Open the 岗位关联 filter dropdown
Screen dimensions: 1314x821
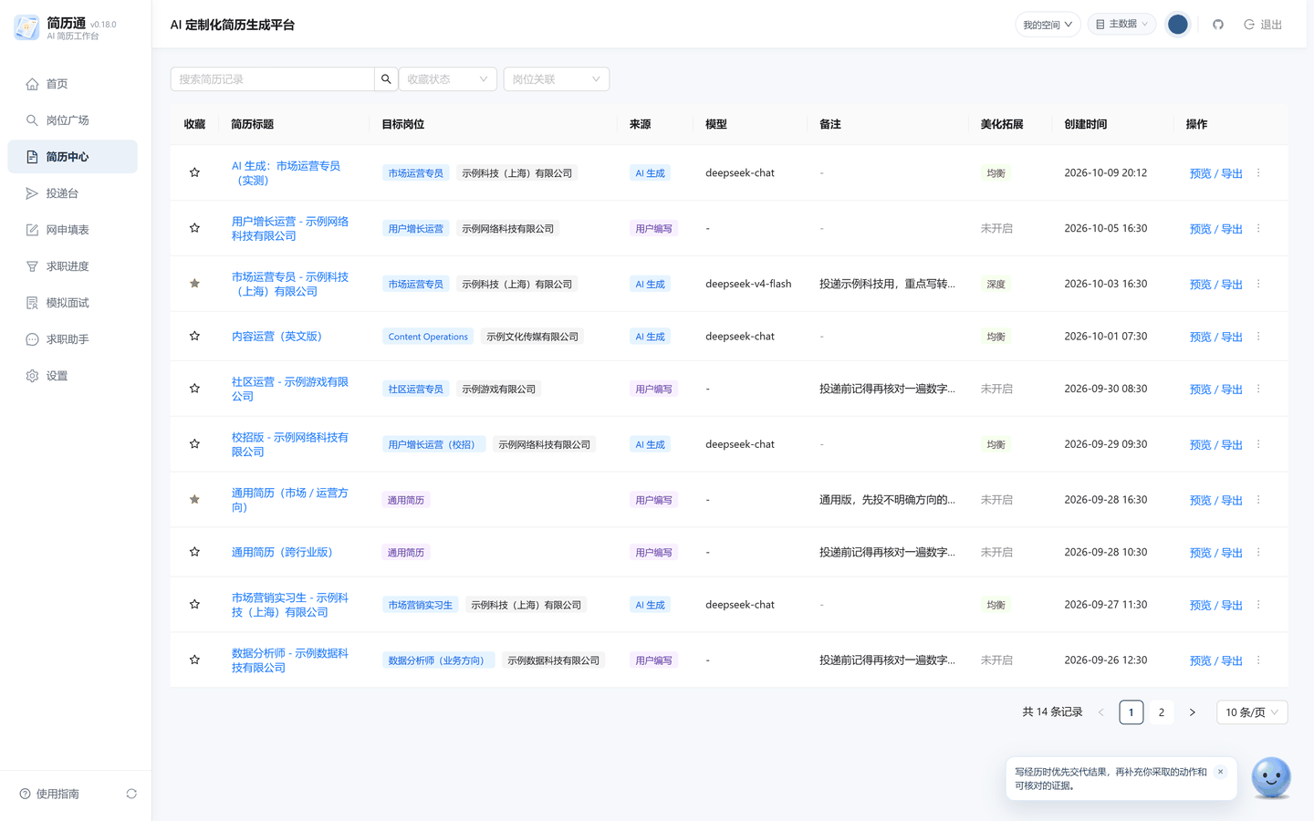[x=557, y=79]
